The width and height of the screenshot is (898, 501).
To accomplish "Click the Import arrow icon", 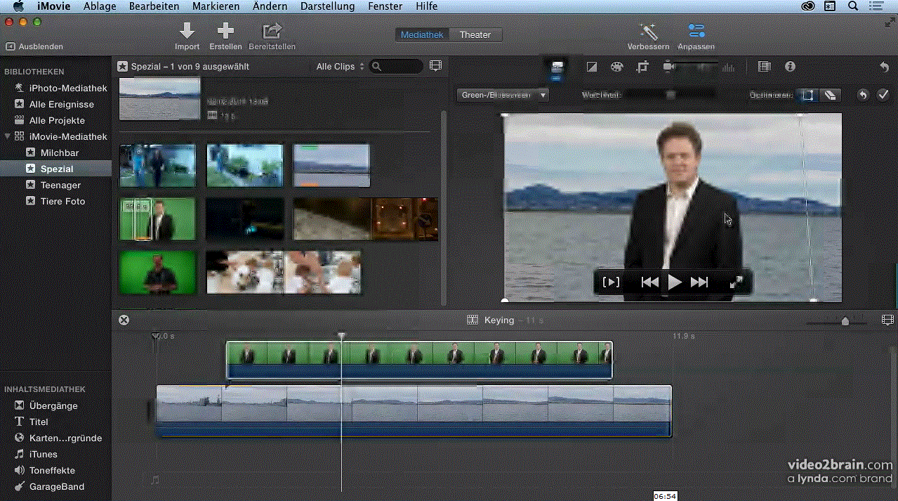I will pos(187,31).
